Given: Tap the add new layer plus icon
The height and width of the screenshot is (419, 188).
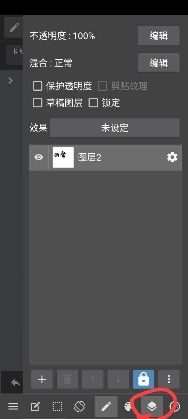Looking at the screenshot, I should (42, 379).
